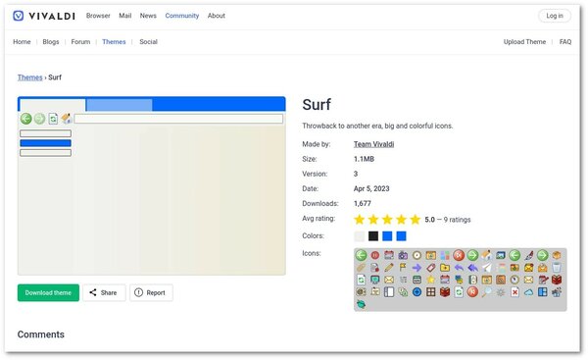Click the white sidebar panel icon

pyautogui.click(x=389, y=292)
